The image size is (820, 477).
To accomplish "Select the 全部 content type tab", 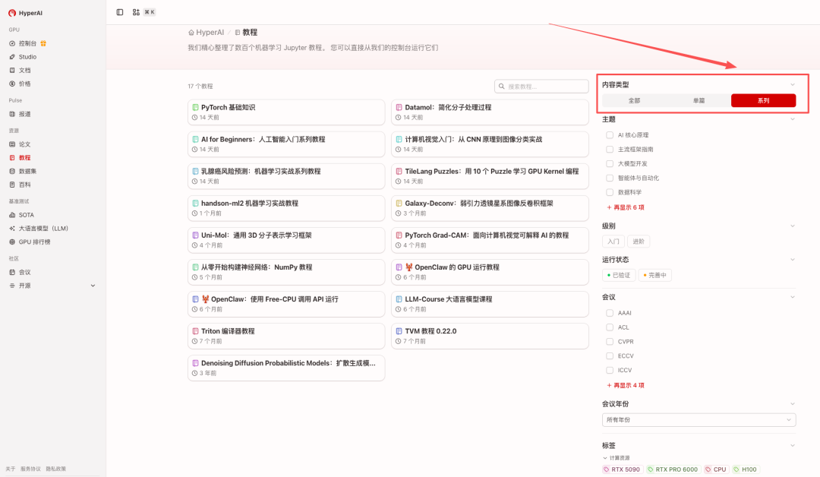I will tap(634, 100).
